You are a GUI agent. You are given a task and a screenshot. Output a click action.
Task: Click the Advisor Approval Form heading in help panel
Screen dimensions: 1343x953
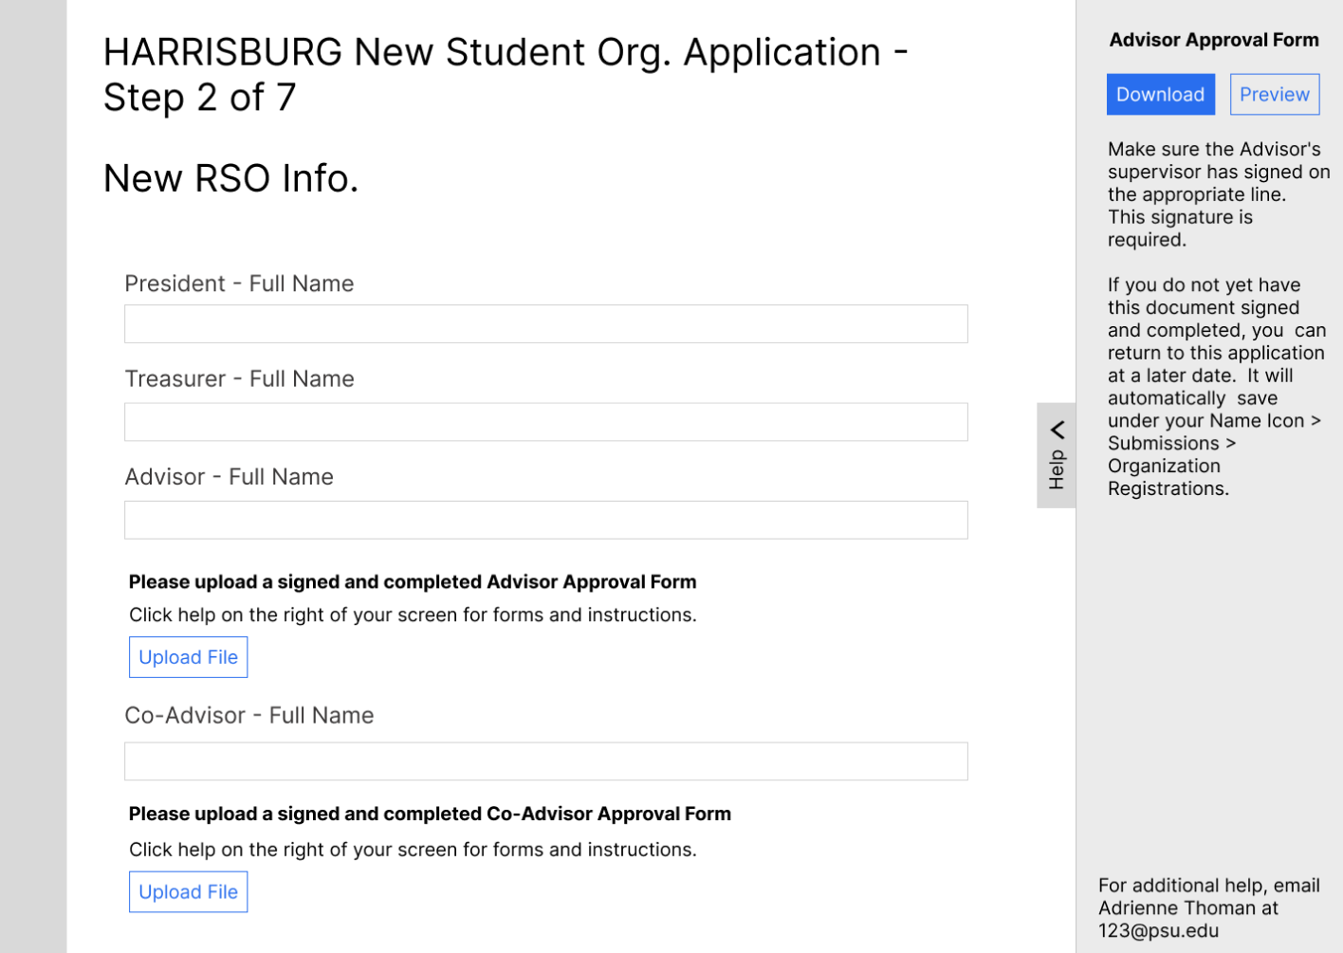coord(1213,40)
